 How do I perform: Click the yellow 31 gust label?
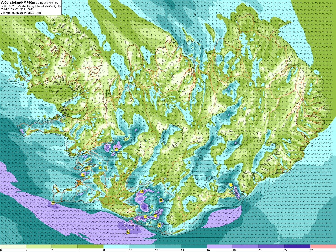click(141, 191)
